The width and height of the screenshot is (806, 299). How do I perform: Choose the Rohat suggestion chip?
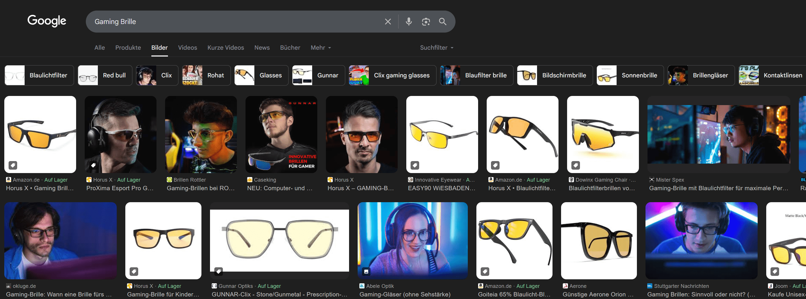point(206,75)
